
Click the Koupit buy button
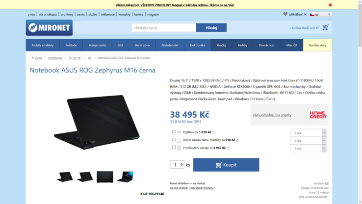(x=226, y=165)
